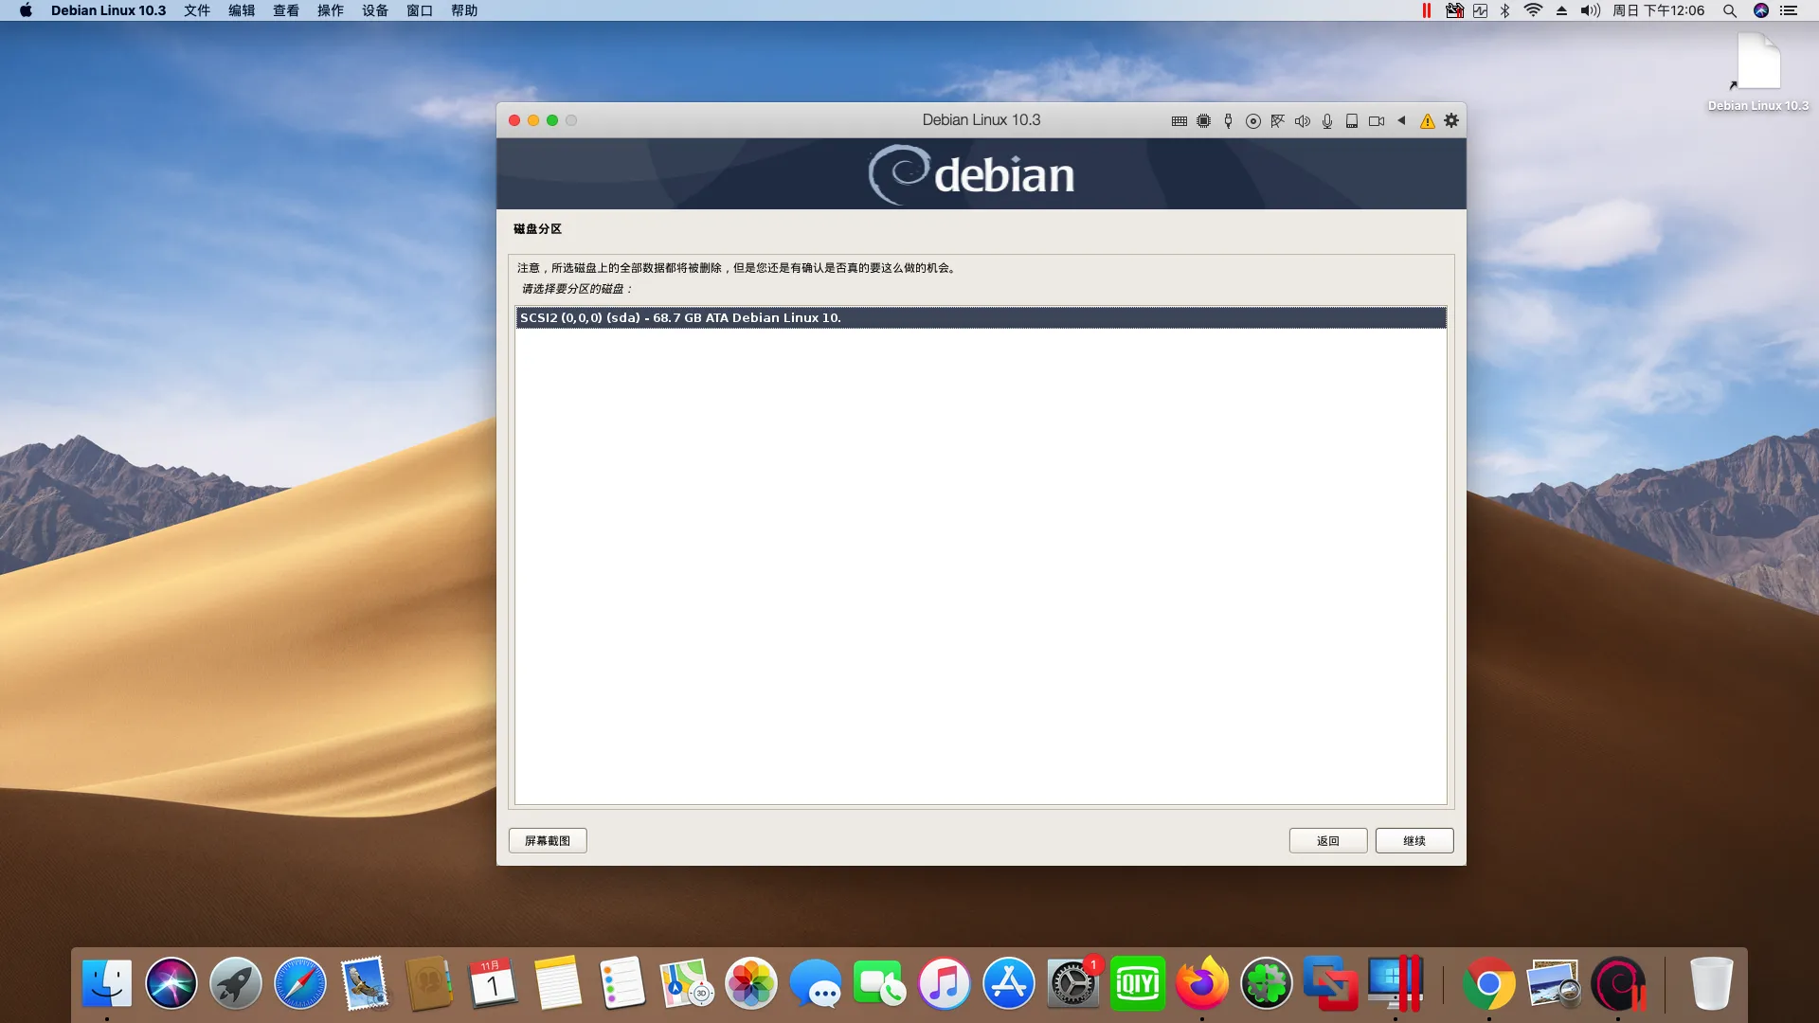
Task: Open Maps app in the Dock
Action: click(687, 983)
